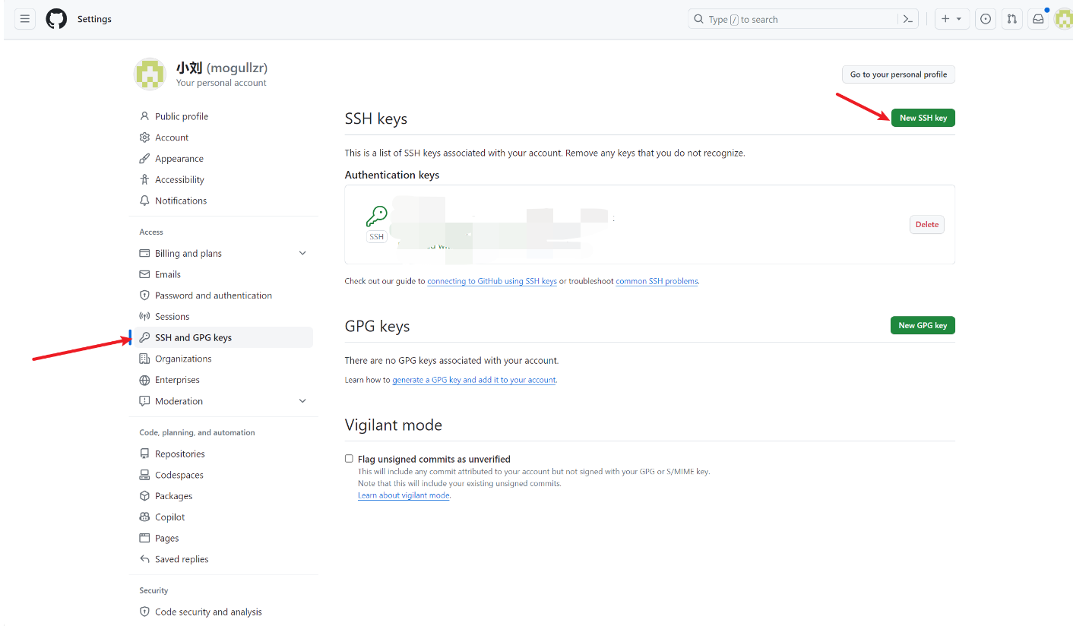Open generate a GPG key link
The width and height of the screenshot is (1073, 626).
[473, 380]
